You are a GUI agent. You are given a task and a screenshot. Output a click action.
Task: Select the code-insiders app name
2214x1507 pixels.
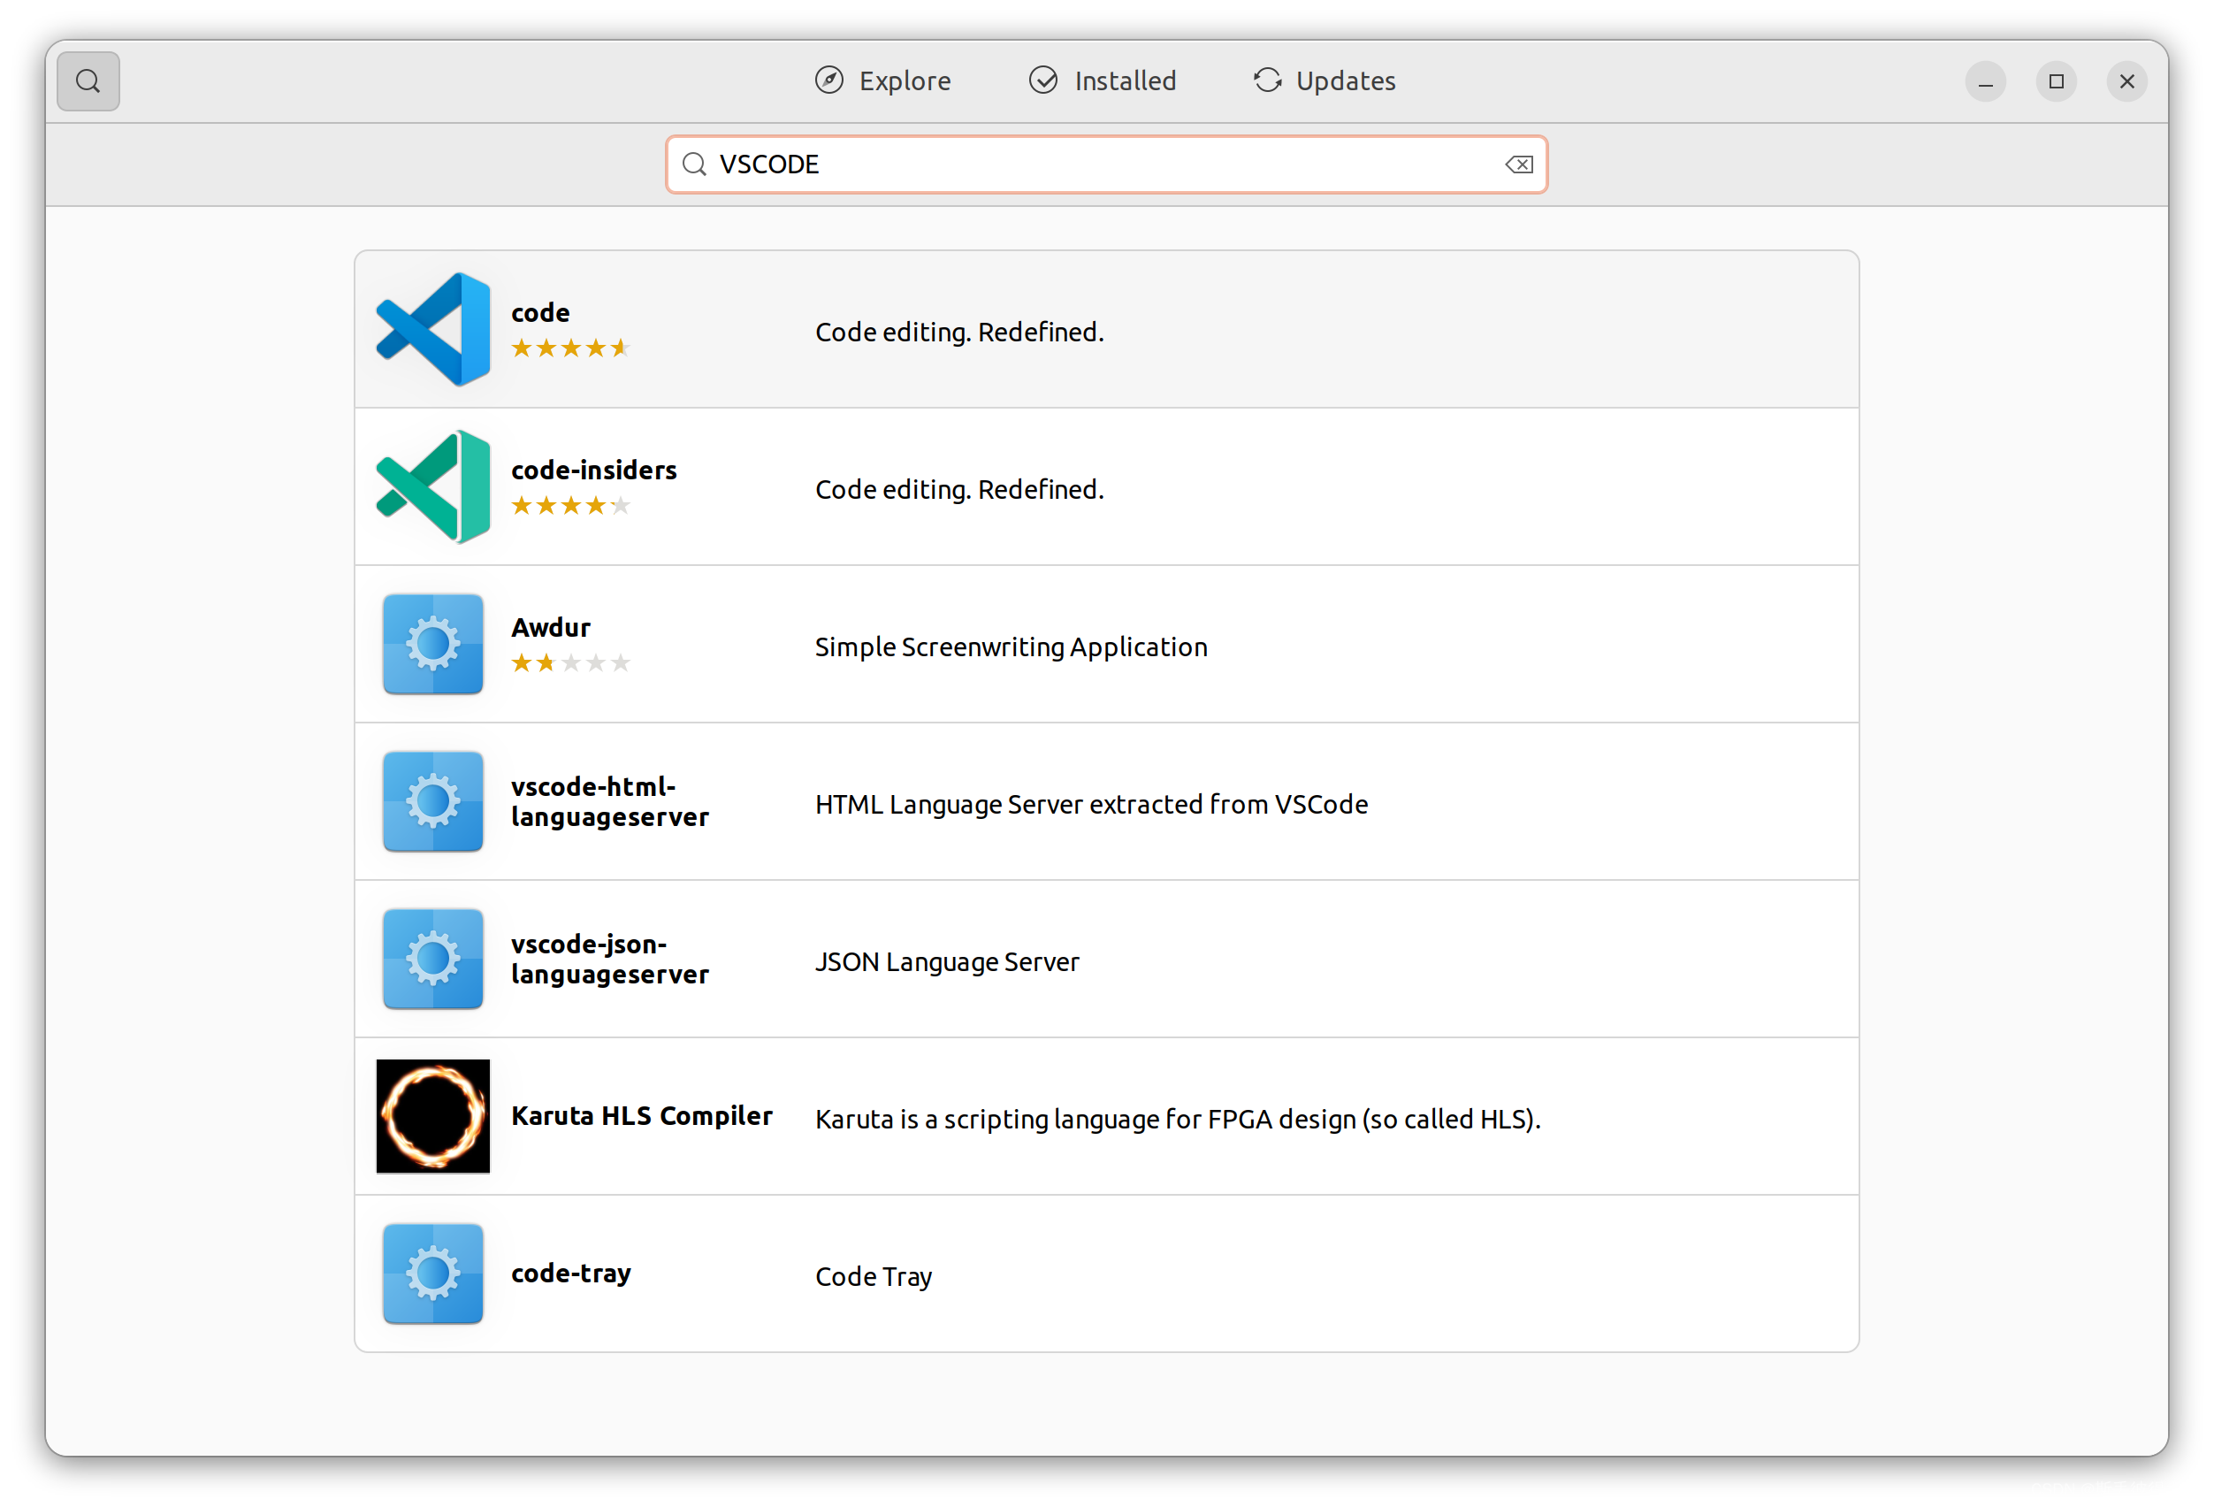coord(593,470)
